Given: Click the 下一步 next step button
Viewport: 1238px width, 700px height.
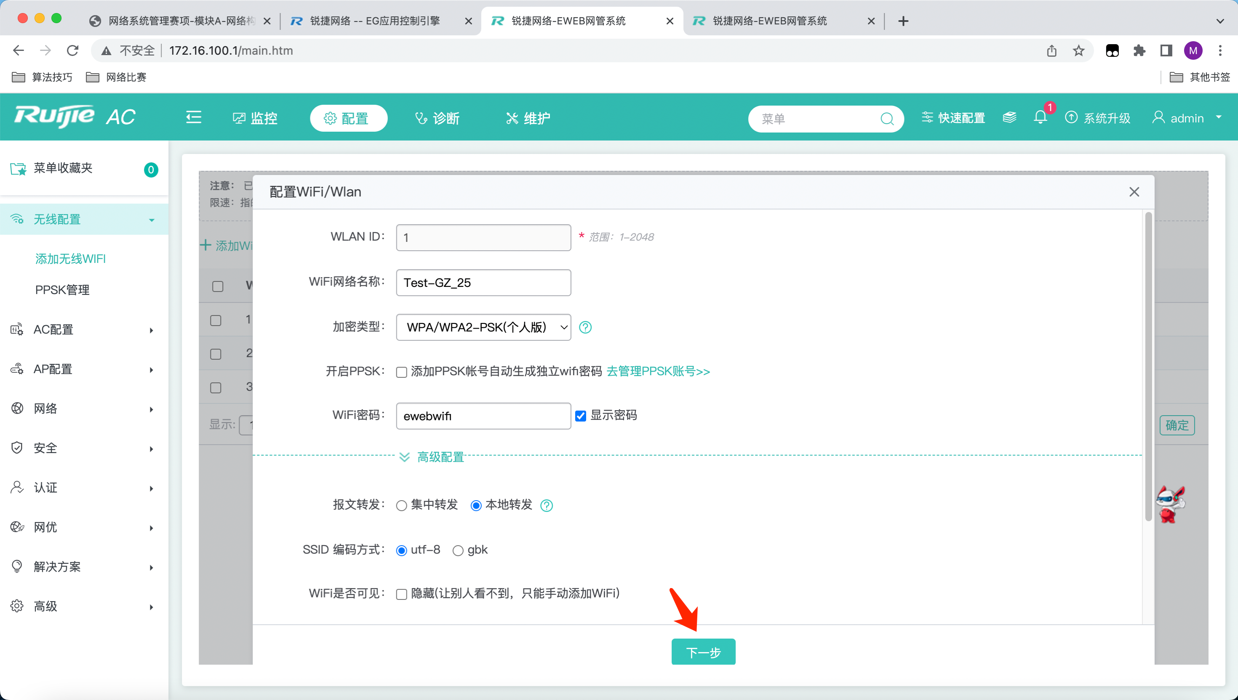Looking at the screenshot, I should point(703,652).
